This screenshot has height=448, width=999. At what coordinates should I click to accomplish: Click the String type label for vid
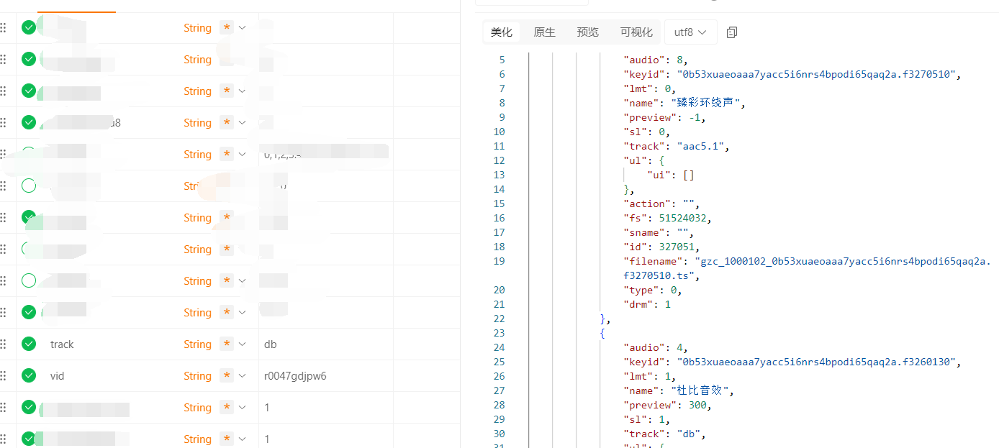click(197, 376)
